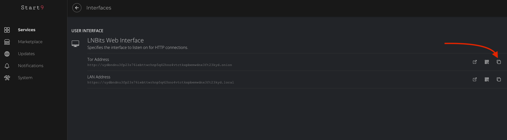Click the System tools icon
The image size is (507, 140).
pos(7,78)
